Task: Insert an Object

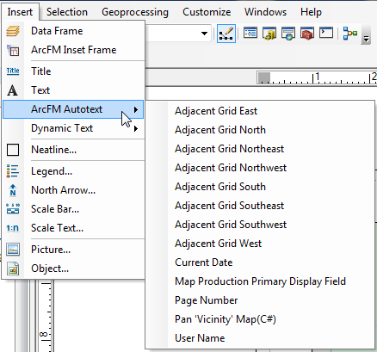Action: [73, 269]
